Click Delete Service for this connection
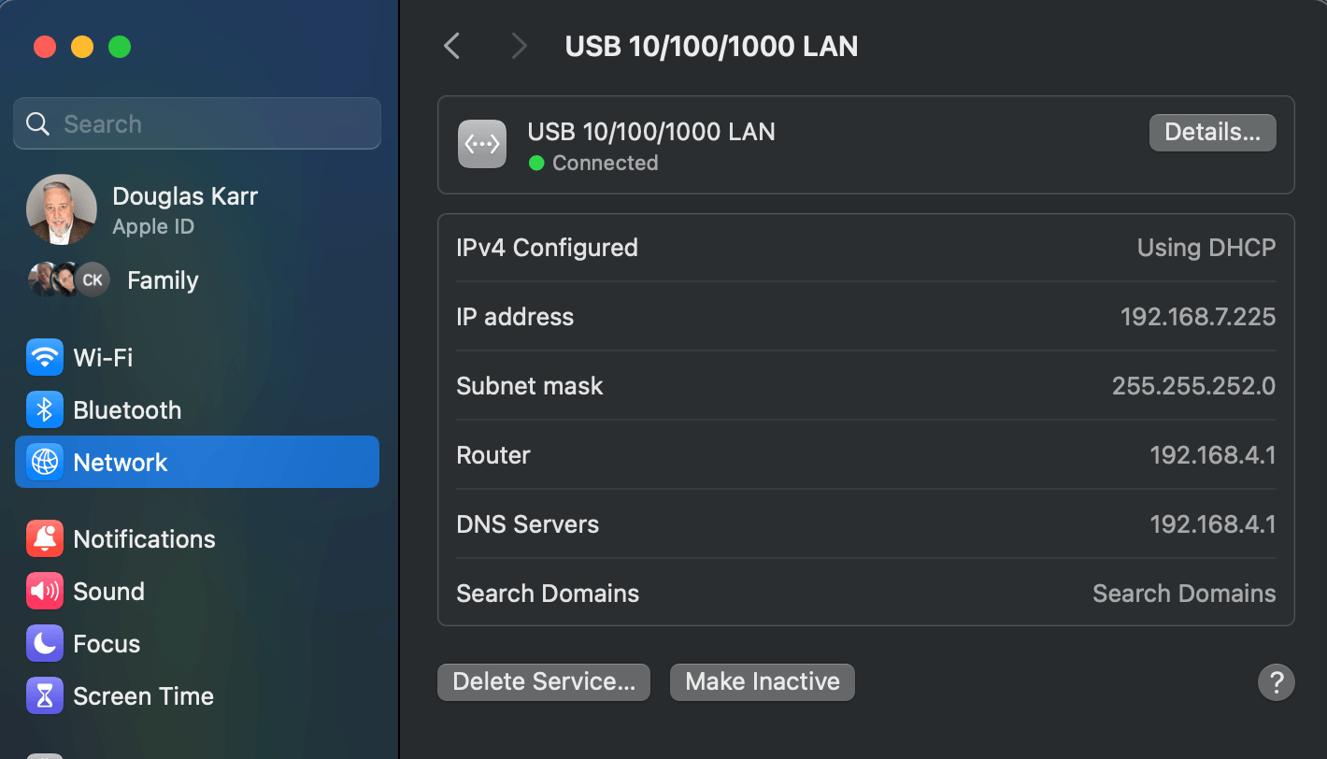Viewport: 1327px width, 759px height. tap(543, 681)
